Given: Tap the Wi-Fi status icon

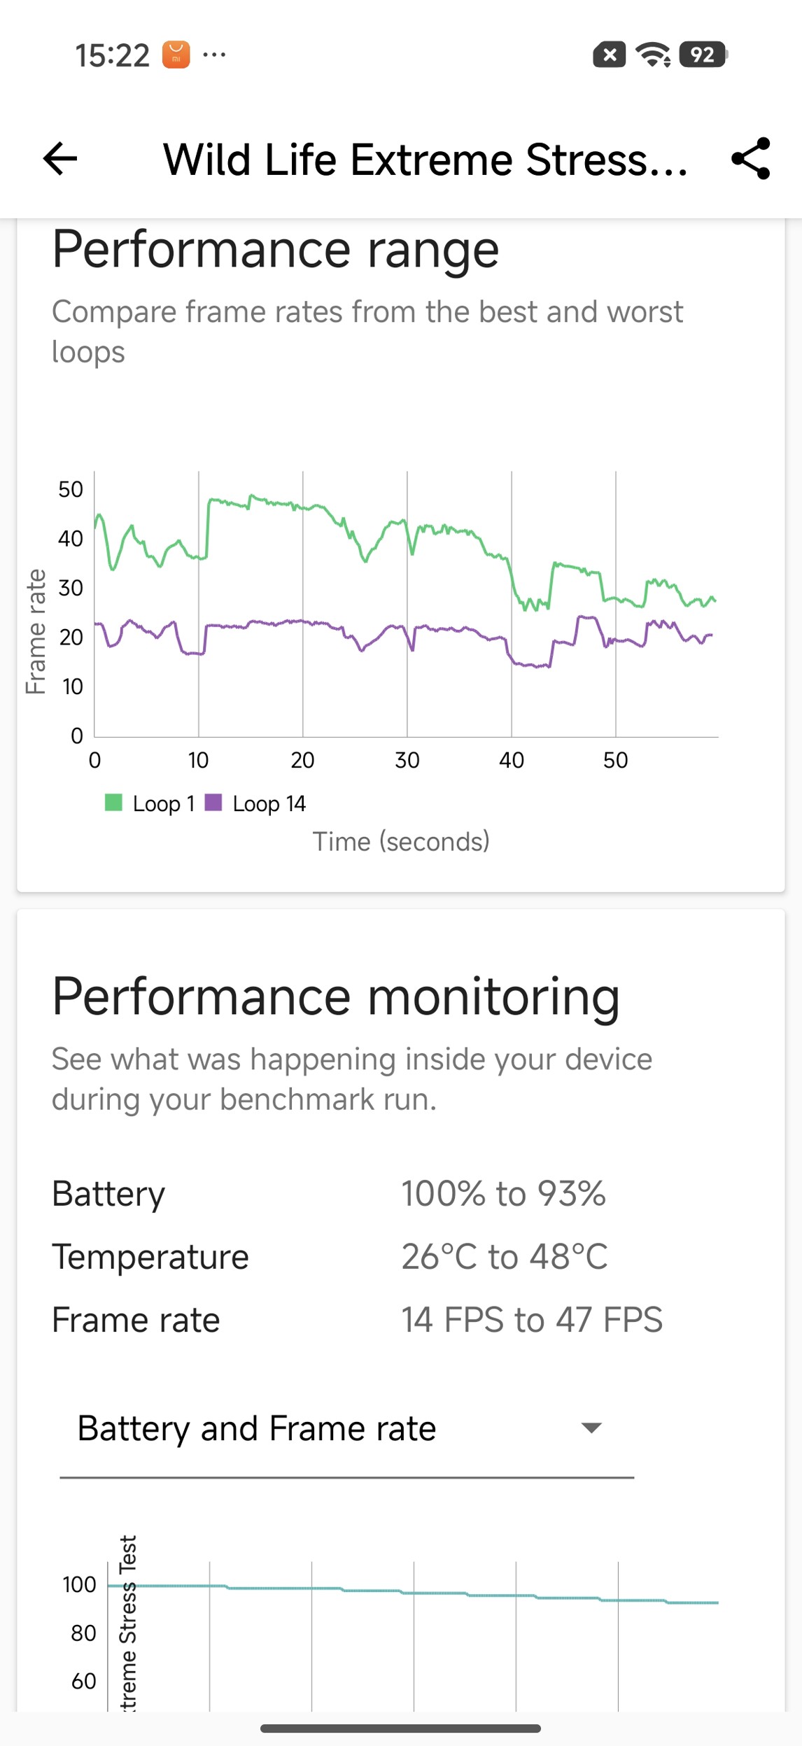Looking at the screenshot, I should pos(652,55).
